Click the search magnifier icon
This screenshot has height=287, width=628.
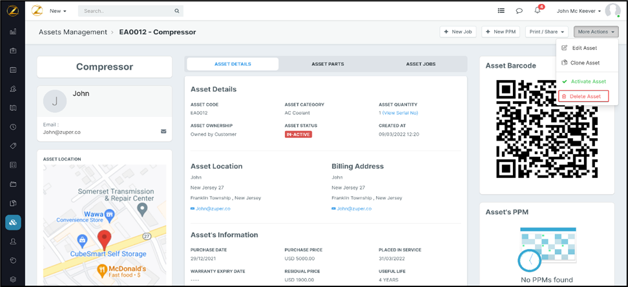[x=176, y=11]
